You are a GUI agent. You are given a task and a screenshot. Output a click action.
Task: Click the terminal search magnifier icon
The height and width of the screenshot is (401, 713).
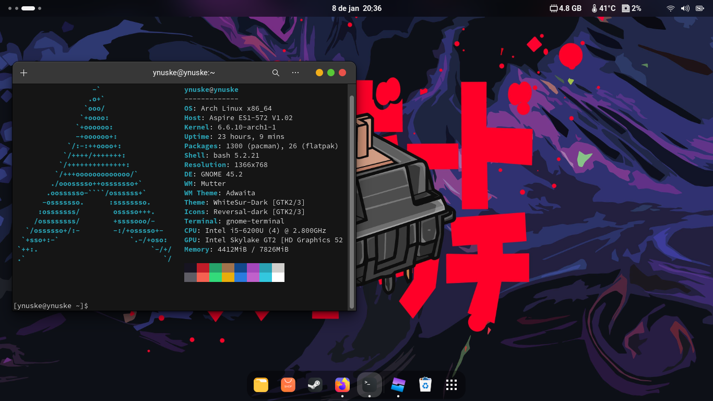pyautogui.click(x=276, y=73)
